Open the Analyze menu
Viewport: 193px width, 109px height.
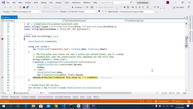click(x=59, y=2)
